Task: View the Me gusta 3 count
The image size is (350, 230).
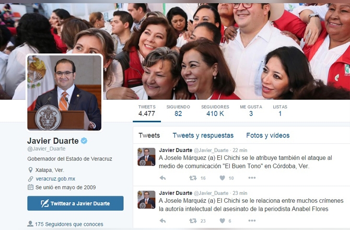Action: tap(251, 111)
